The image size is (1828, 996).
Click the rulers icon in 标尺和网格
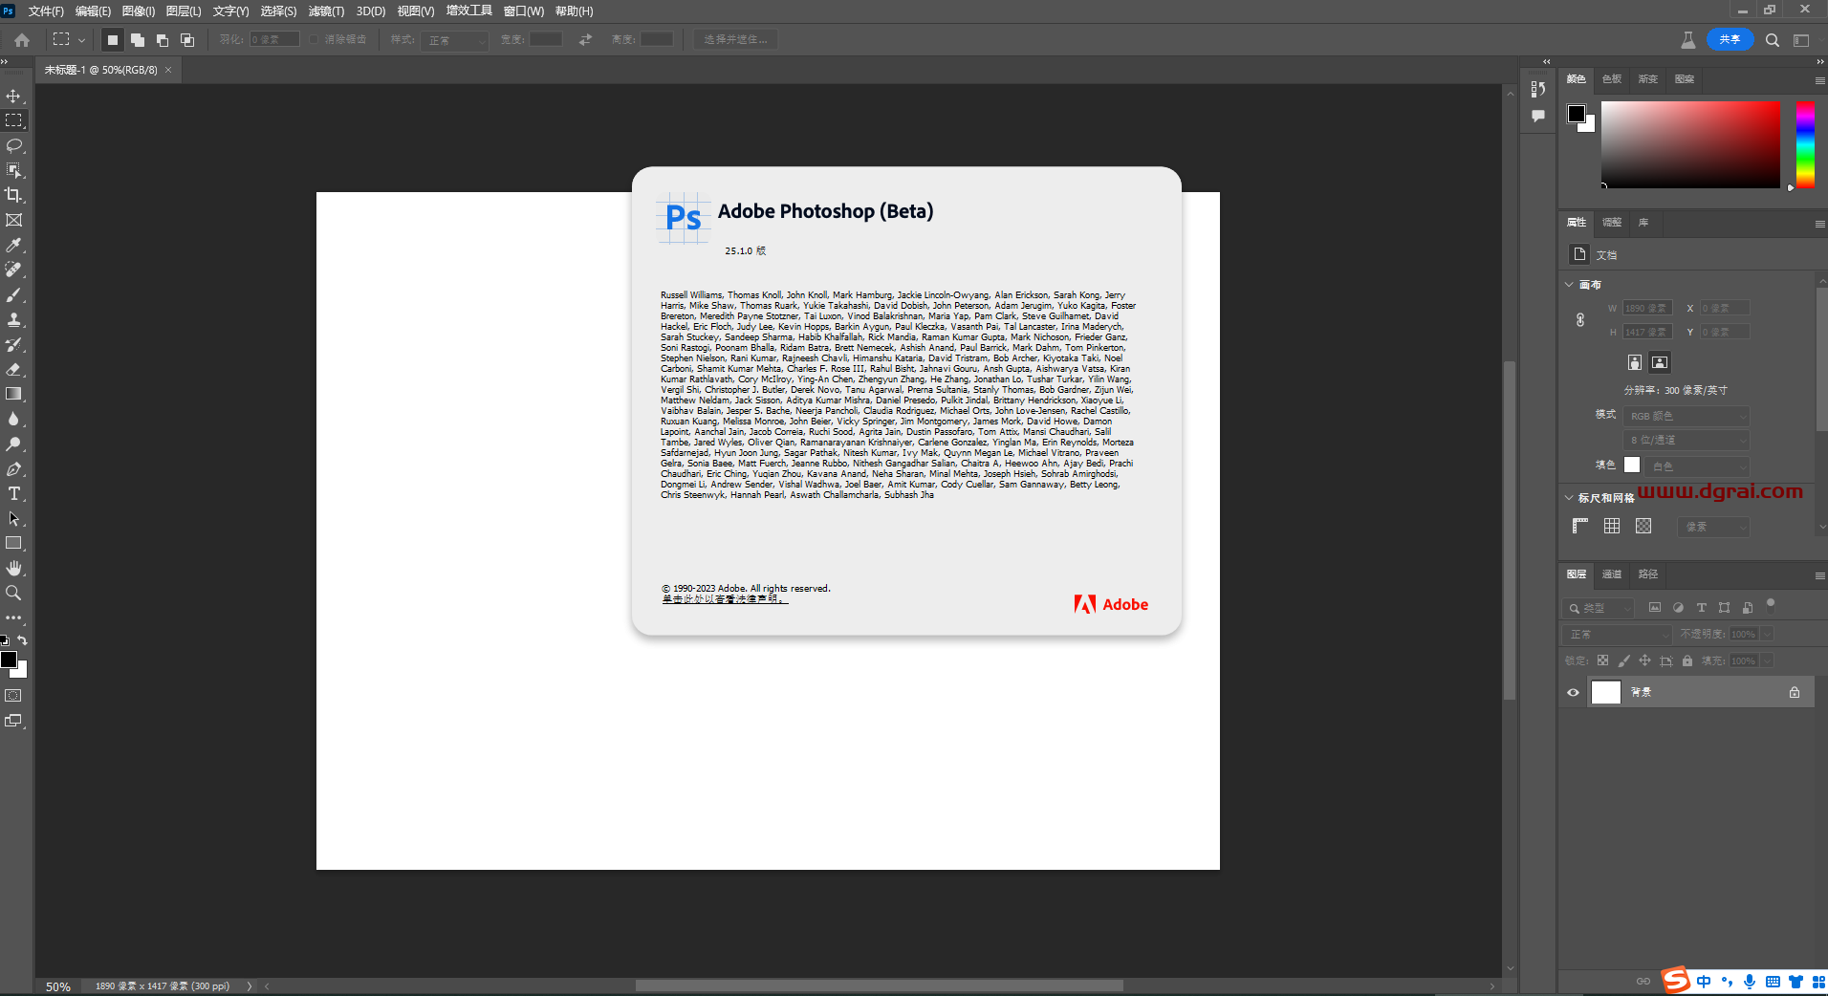coord(1580,526)
